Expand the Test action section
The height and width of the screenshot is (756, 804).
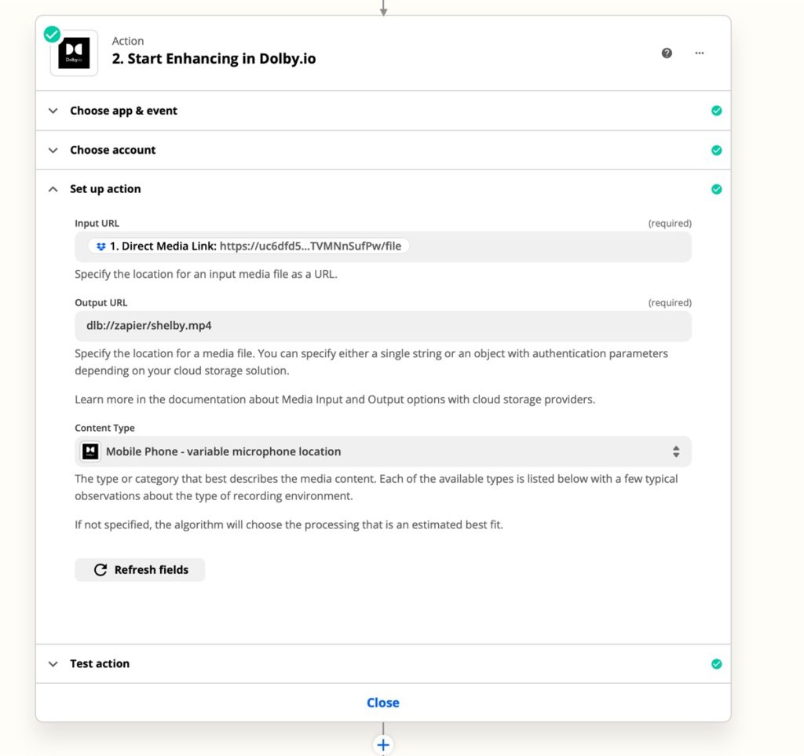click(x=383, y=663)
